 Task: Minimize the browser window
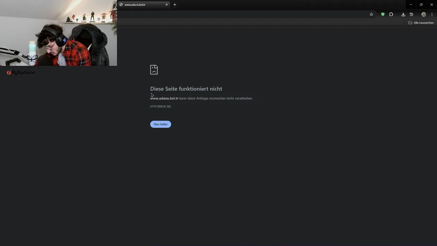411,5
